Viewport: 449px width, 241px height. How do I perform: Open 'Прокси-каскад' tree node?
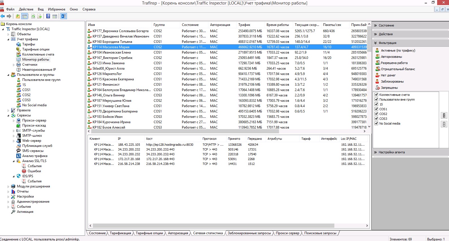(34, 125)
